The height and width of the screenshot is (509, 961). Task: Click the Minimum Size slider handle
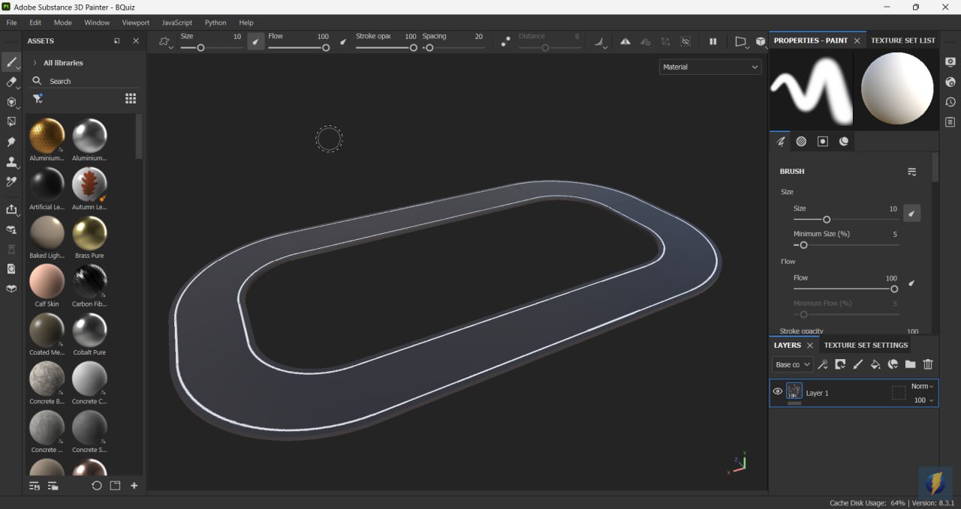(803, 245)
